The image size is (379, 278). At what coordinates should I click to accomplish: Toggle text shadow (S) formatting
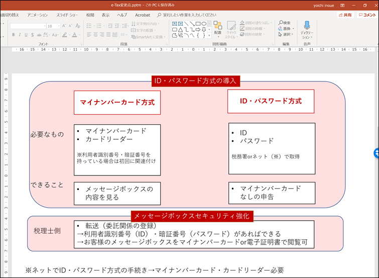click(x=33, y=35)
